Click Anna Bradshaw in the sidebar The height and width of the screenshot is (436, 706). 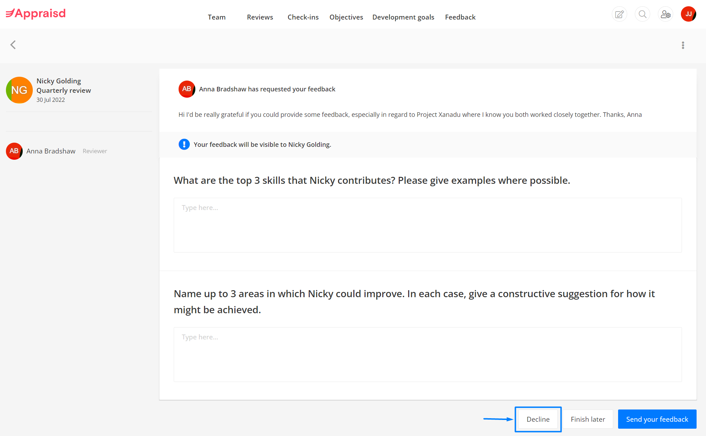pyautogui.click(x=51, y=151)
